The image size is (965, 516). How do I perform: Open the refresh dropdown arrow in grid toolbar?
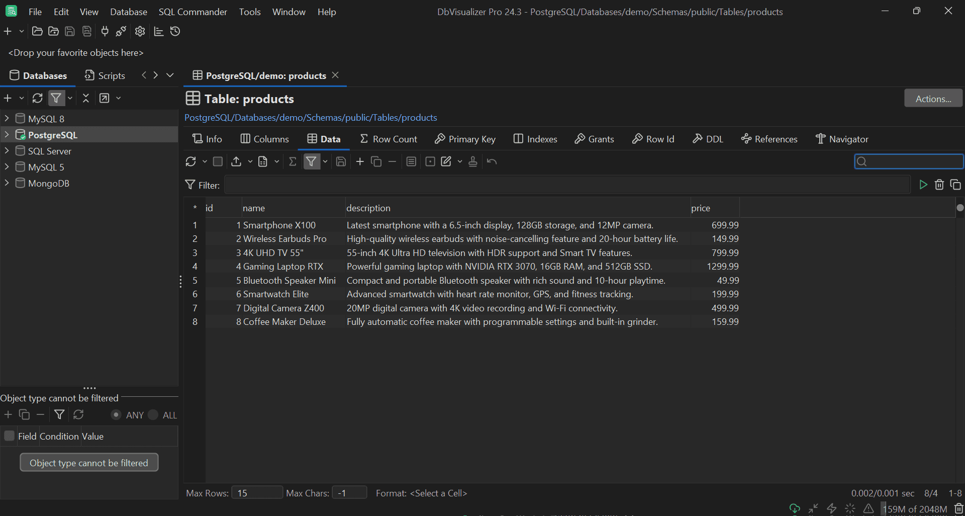[x=204, y=161]
